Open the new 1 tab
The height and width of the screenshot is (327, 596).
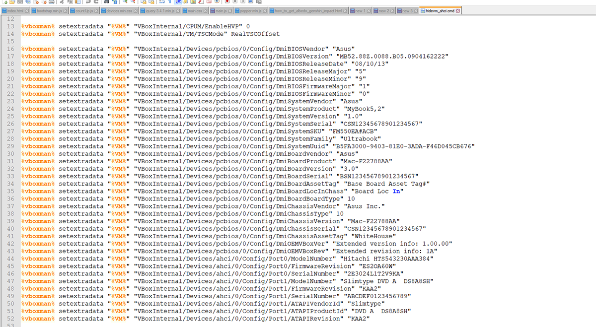(360, 11)
